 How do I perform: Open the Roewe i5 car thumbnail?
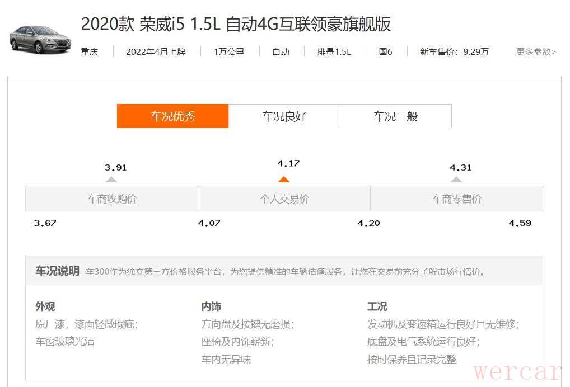tap(40, 39)
